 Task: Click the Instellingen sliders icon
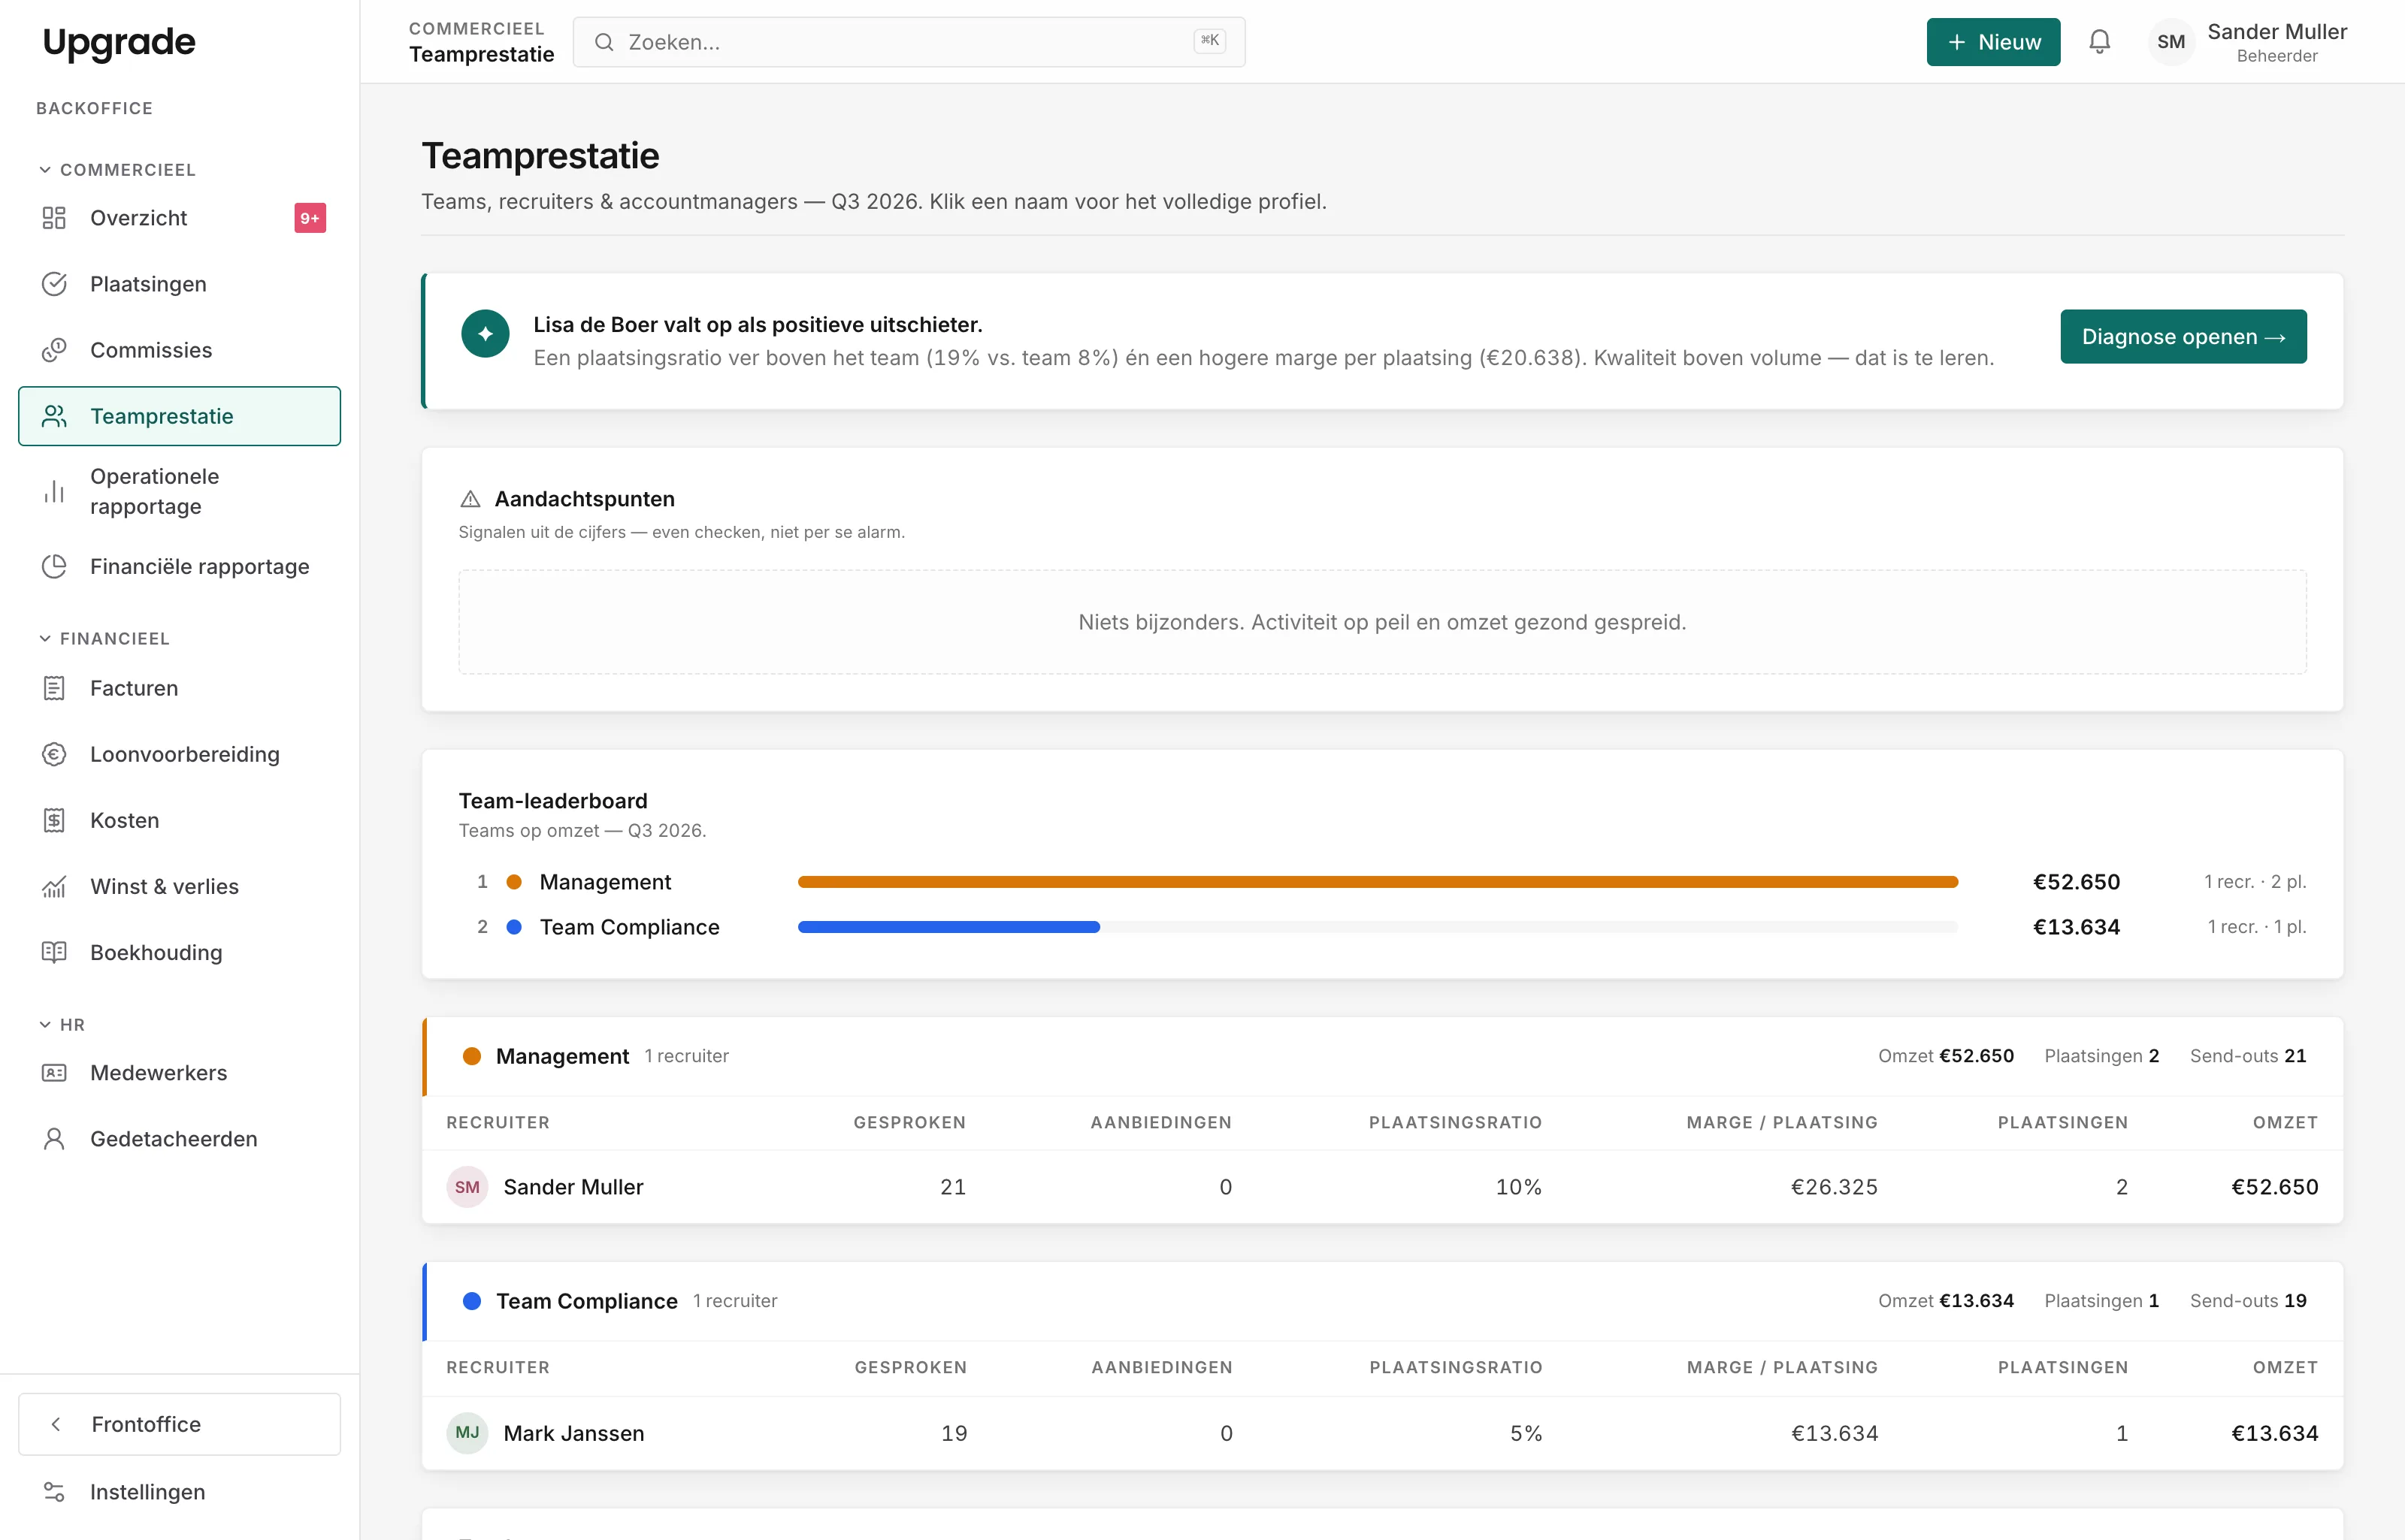pyautogui.click(x=54, y=1491)
